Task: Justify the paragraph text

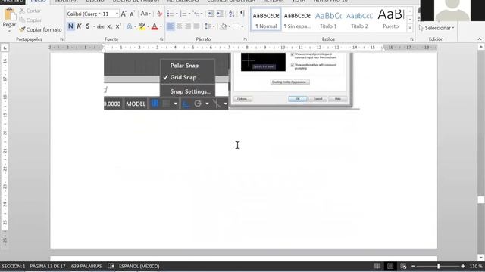Action: pyautogui.click(x=196, y=26)
